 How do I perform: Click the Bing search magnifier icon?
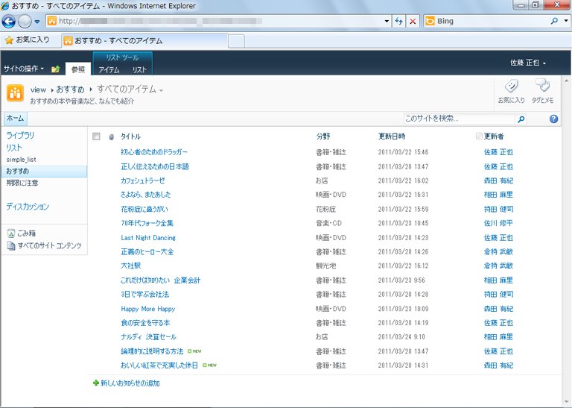[554, 21]
